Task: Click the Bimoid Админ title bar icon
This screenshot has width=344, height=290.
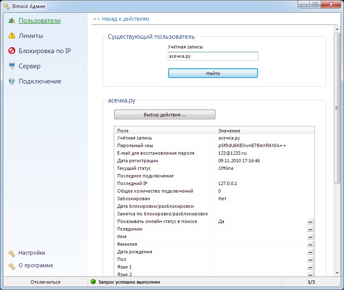Action: [x=7, y=6]
